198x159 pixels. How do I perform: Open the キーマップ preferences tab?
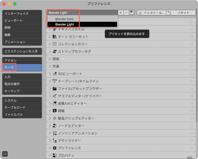[x=22, y=91]
